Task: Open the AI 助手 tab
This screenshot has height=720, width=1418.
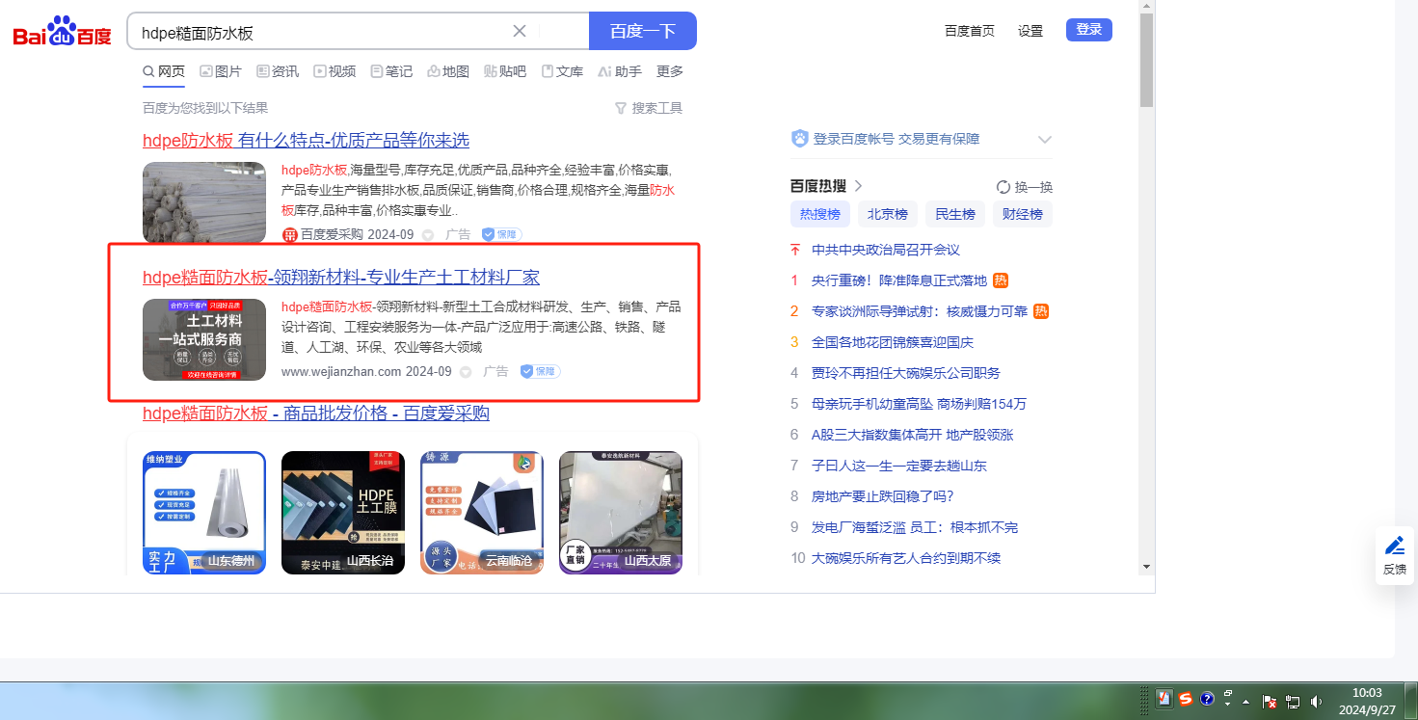Action: click(620, 71)
